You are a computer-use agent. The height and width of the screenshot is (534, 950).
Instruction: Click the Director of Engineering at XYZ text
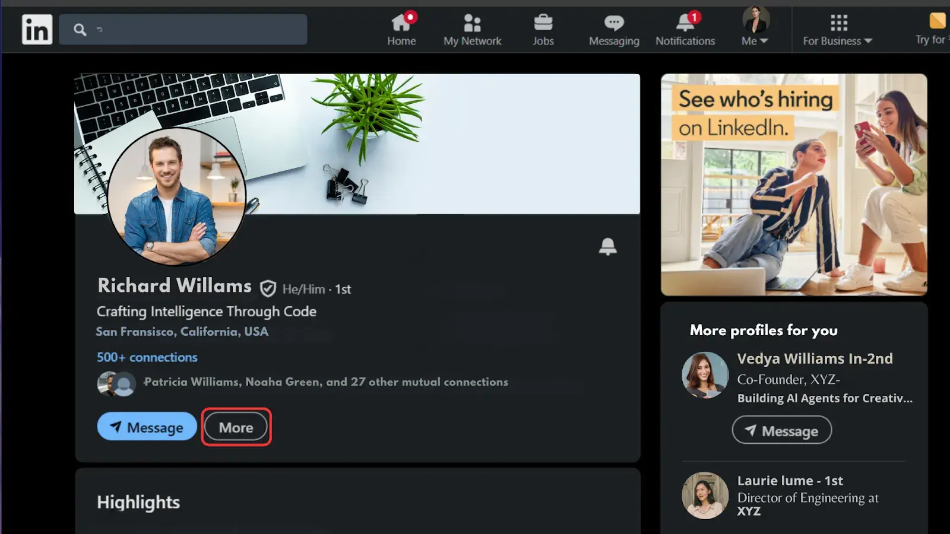point(807,504)
